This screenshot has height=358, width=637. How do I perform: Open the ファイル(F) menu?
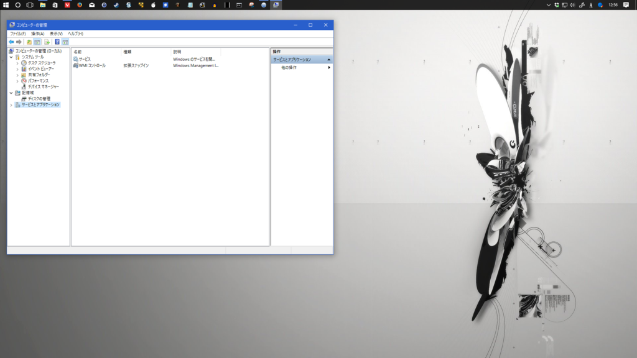[18, 34]
